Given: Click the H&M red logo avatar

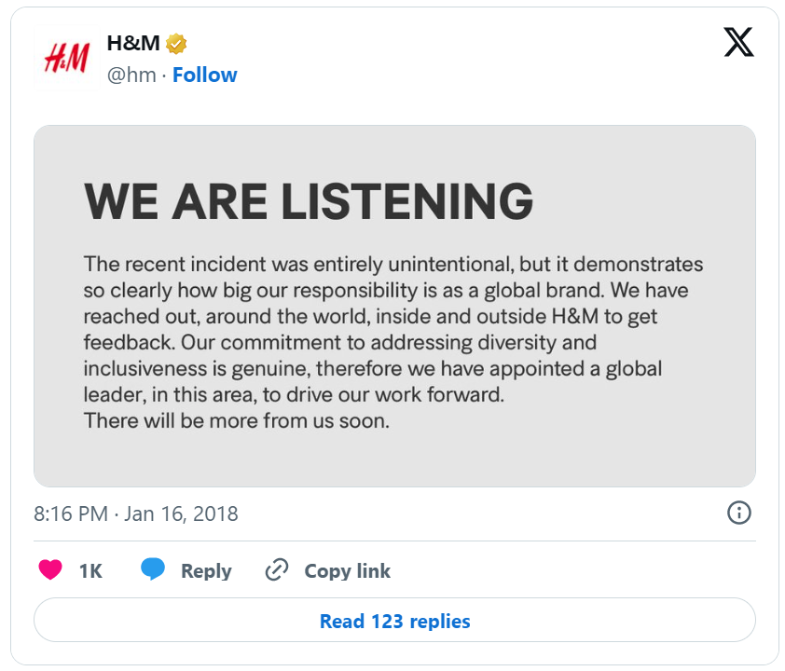Looking at the screenshot, I should (65, 58).
